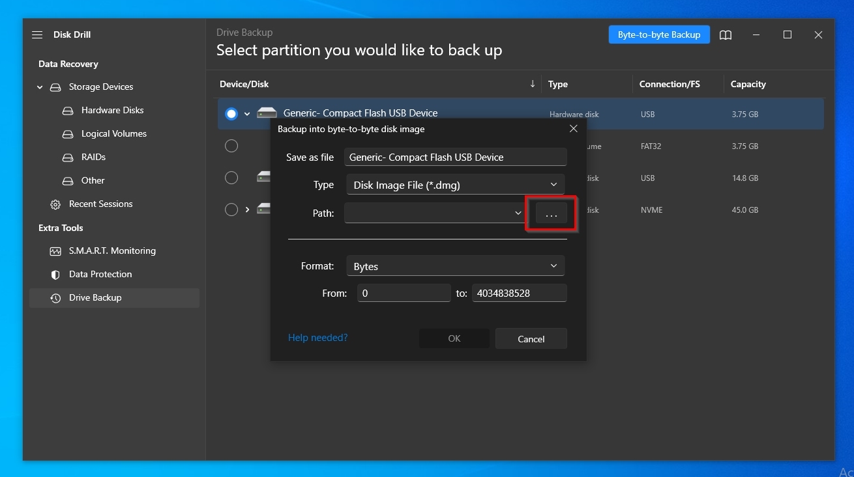Click the Other drive icon

(68, 181)
